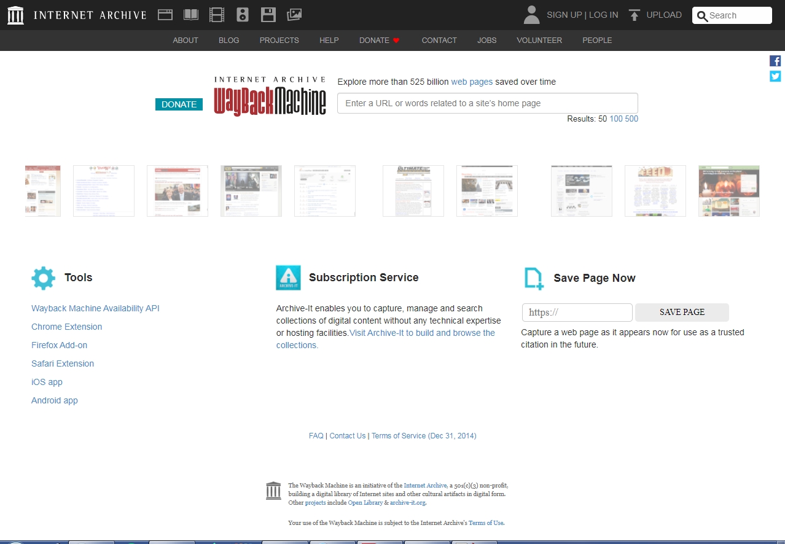Open the REED site thumbnail
This screenshot has height=544, width=785.
(655, 191)
